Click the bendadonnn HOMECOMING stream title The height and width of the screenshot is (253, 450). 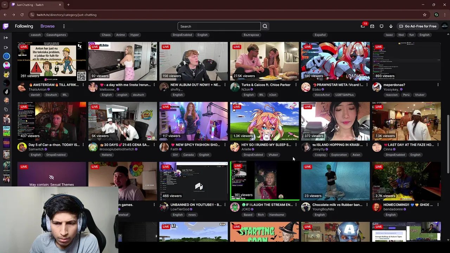tap(408, 205)
